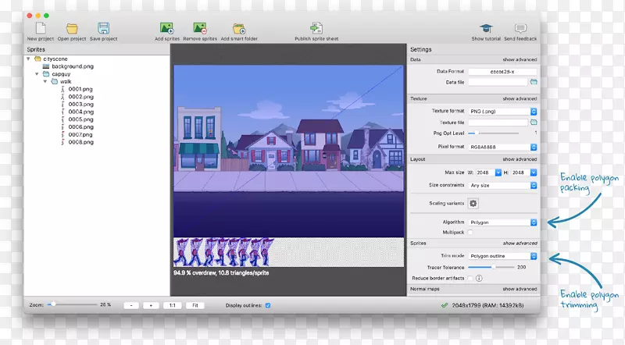Click the Send feedback icon
The image size is (625, 345).
pyautogui.click(x=520, y=29)
